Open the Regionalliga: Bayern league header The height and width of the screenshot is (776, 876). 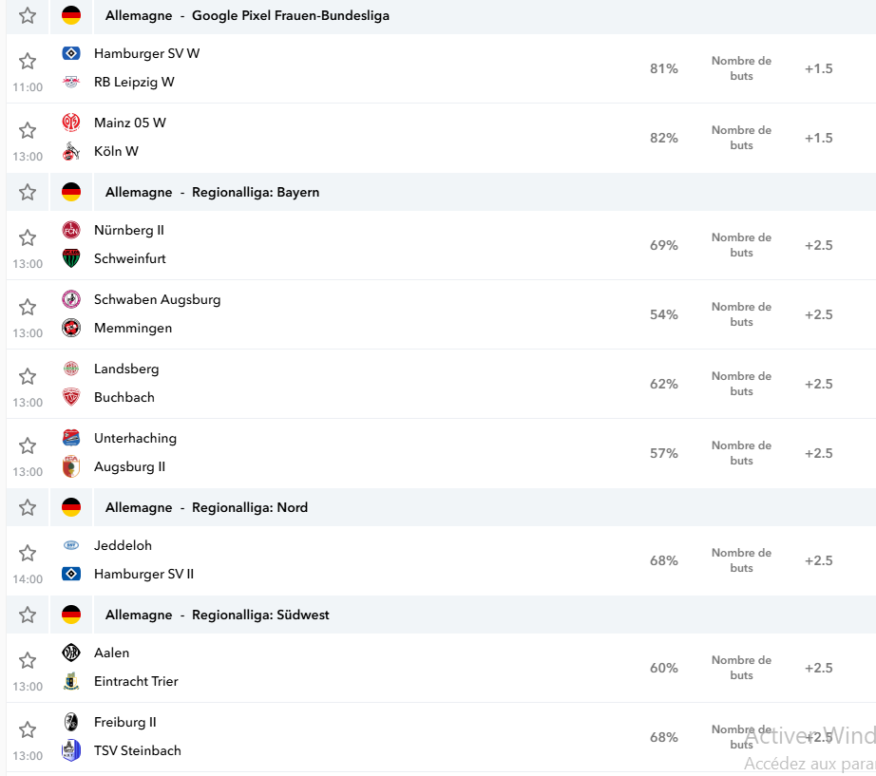256,192
